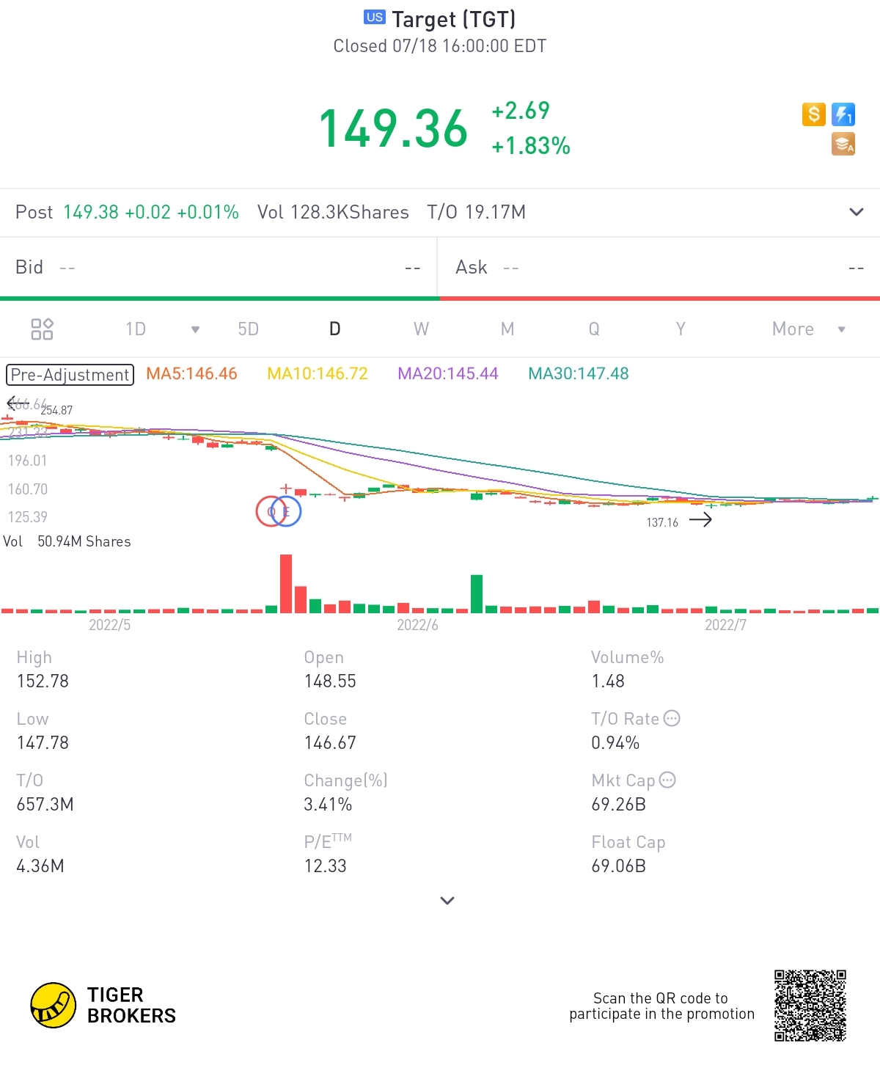This screenshot has width=880, height=1090.
Task: Tap the blue lightning bolt icon
Action: (843, 114)
